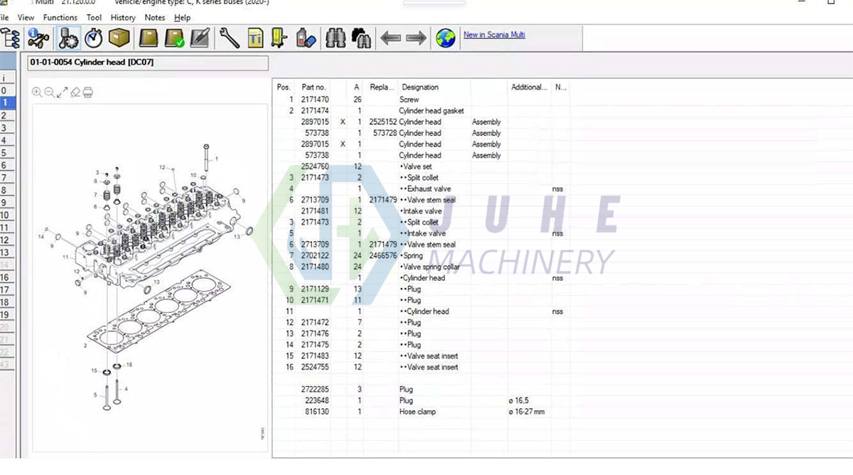Select the eraser icon in the illustration toolbar
Viewport: 853px width, 475px height.
click(x=75, y=92)
